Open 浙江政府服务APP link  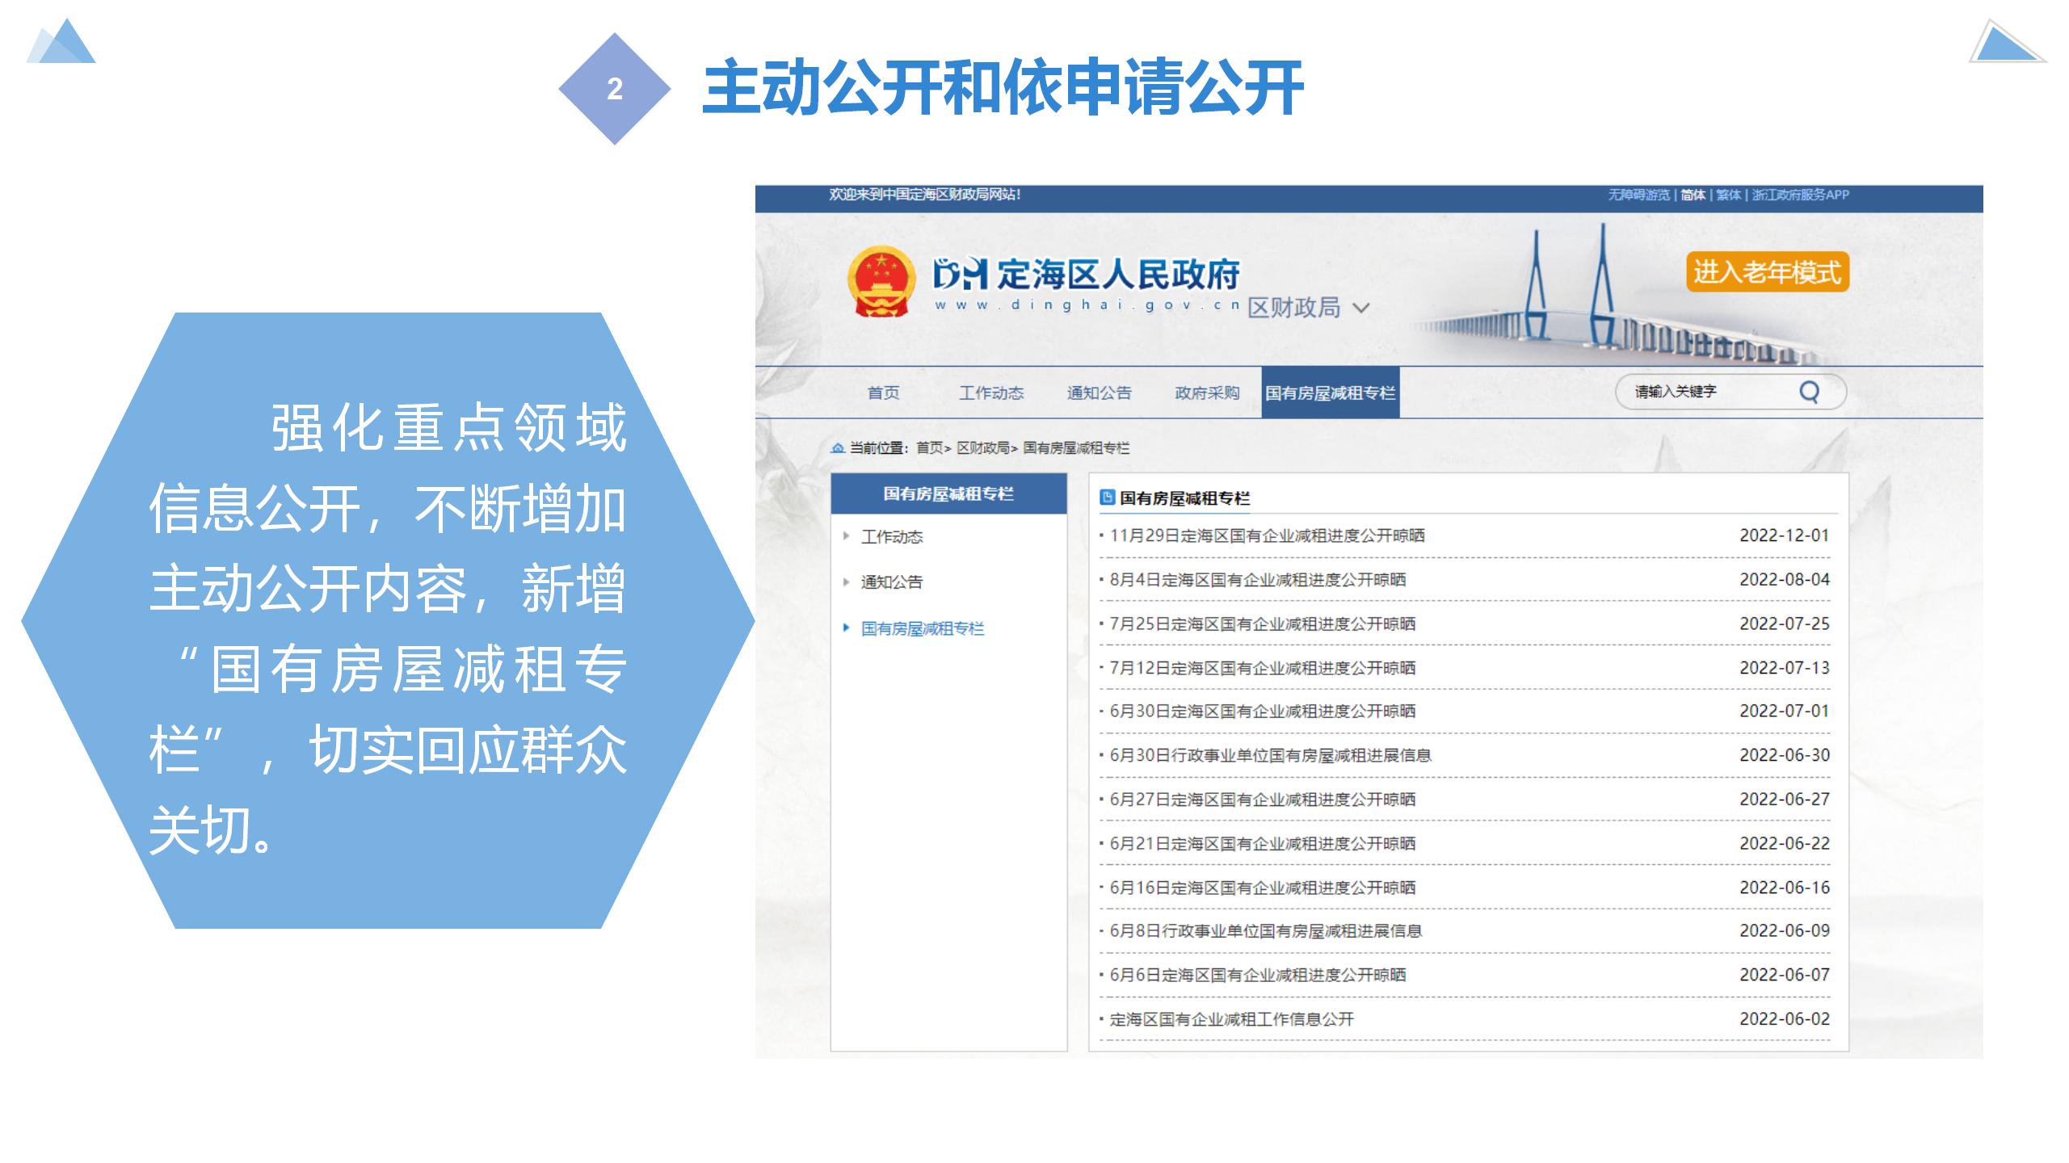point(1800,195)
